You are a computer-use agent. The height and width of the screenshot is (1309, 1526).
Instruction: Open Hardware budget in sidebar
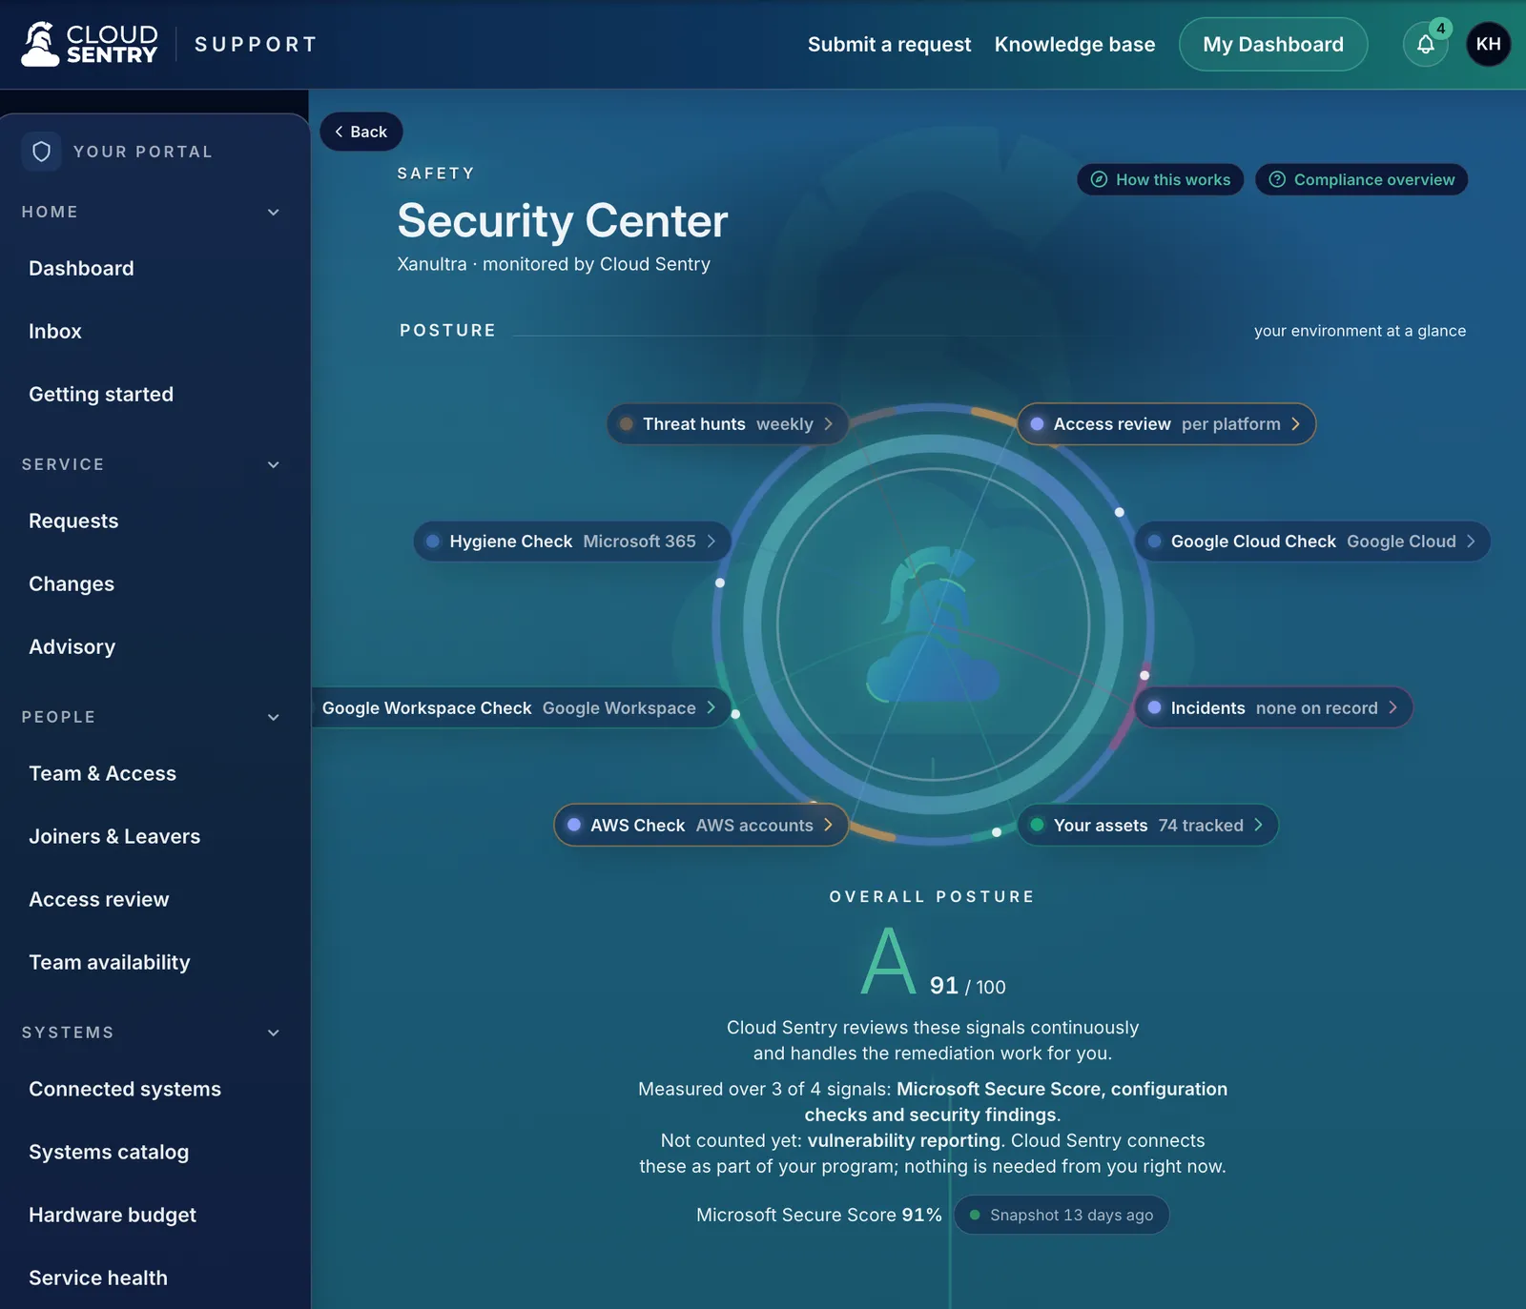point(113,1215)
